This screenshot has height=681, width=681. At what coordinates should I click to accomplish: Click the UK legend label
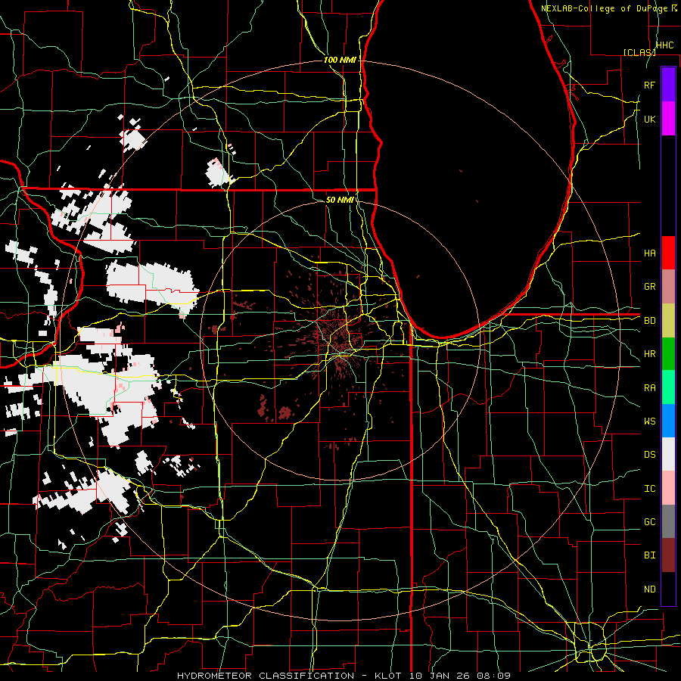pyautogui.click(x=649, y=119)
